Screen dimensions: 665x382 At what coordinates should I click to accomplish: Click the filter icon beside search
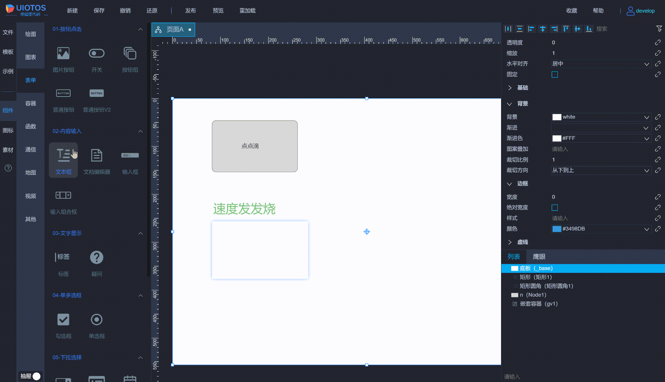pos(659,29)
